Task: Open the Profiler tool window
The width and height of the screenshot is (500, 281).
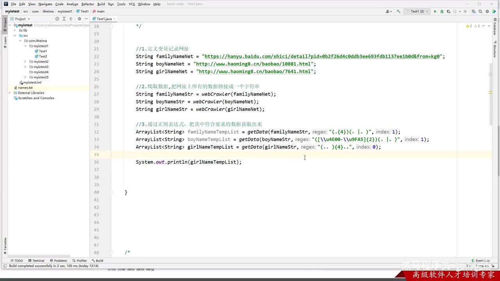Action: [x=79, y=261]
